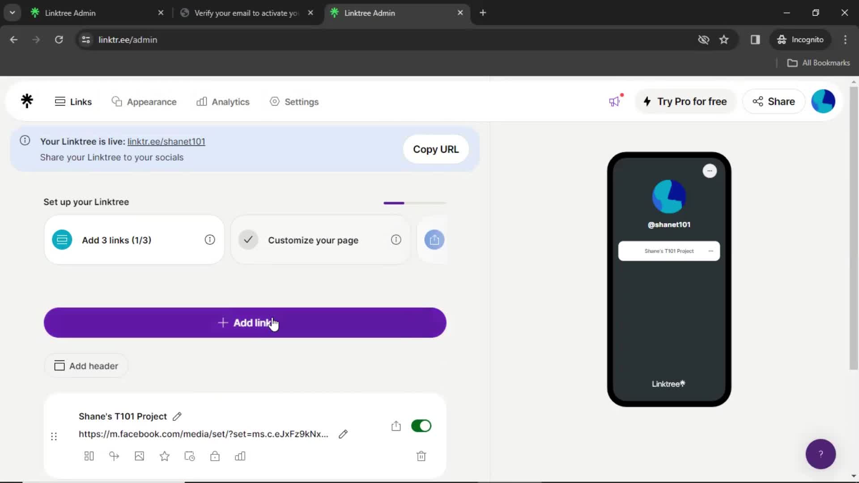Viewport: 859px width, 483px height.
Task: Open the linktr.ee/shanet101 link
Action: click(x=166, y=141)
